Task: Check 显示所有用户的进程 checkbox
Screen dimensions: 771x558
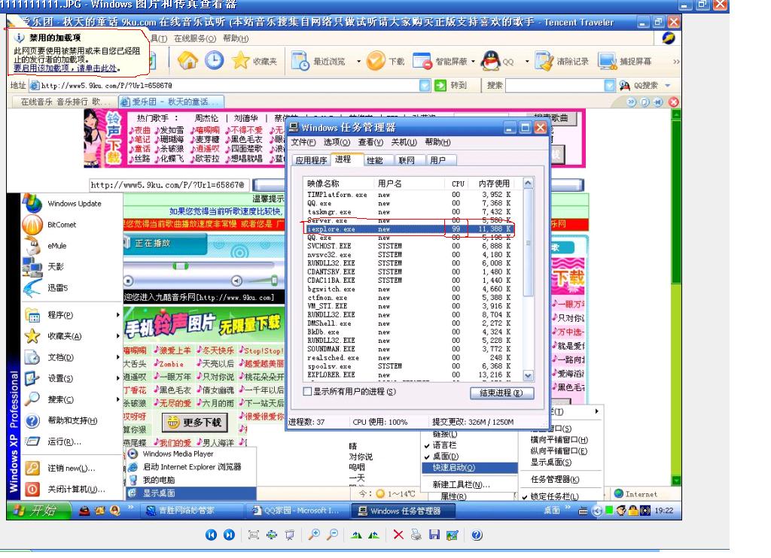Action: click(308, 392)
